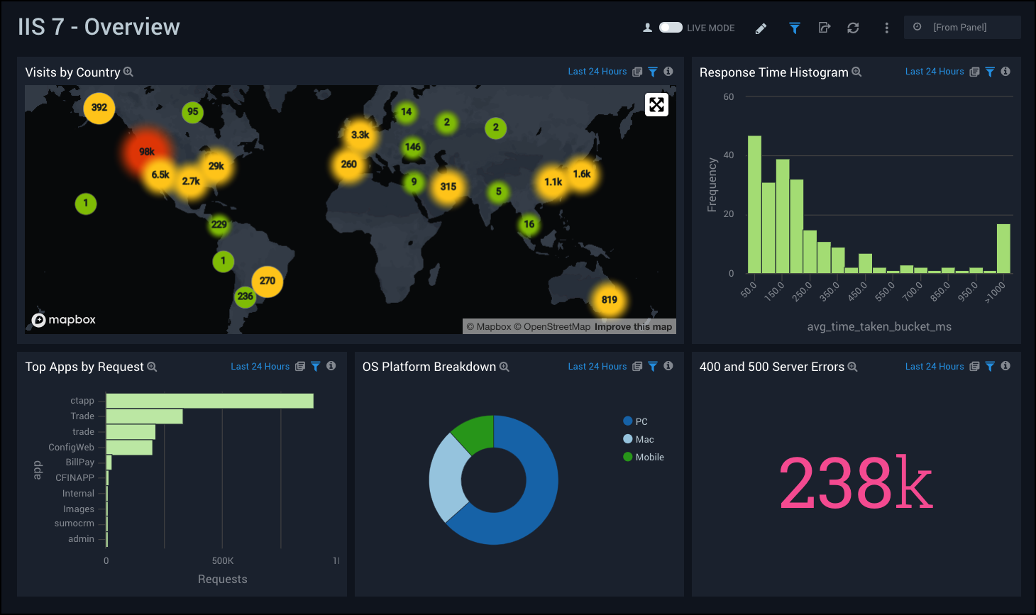This screenshot has width=1036, height=615.
Task: Click the share dashboard icon
Action: pos(824,28)
